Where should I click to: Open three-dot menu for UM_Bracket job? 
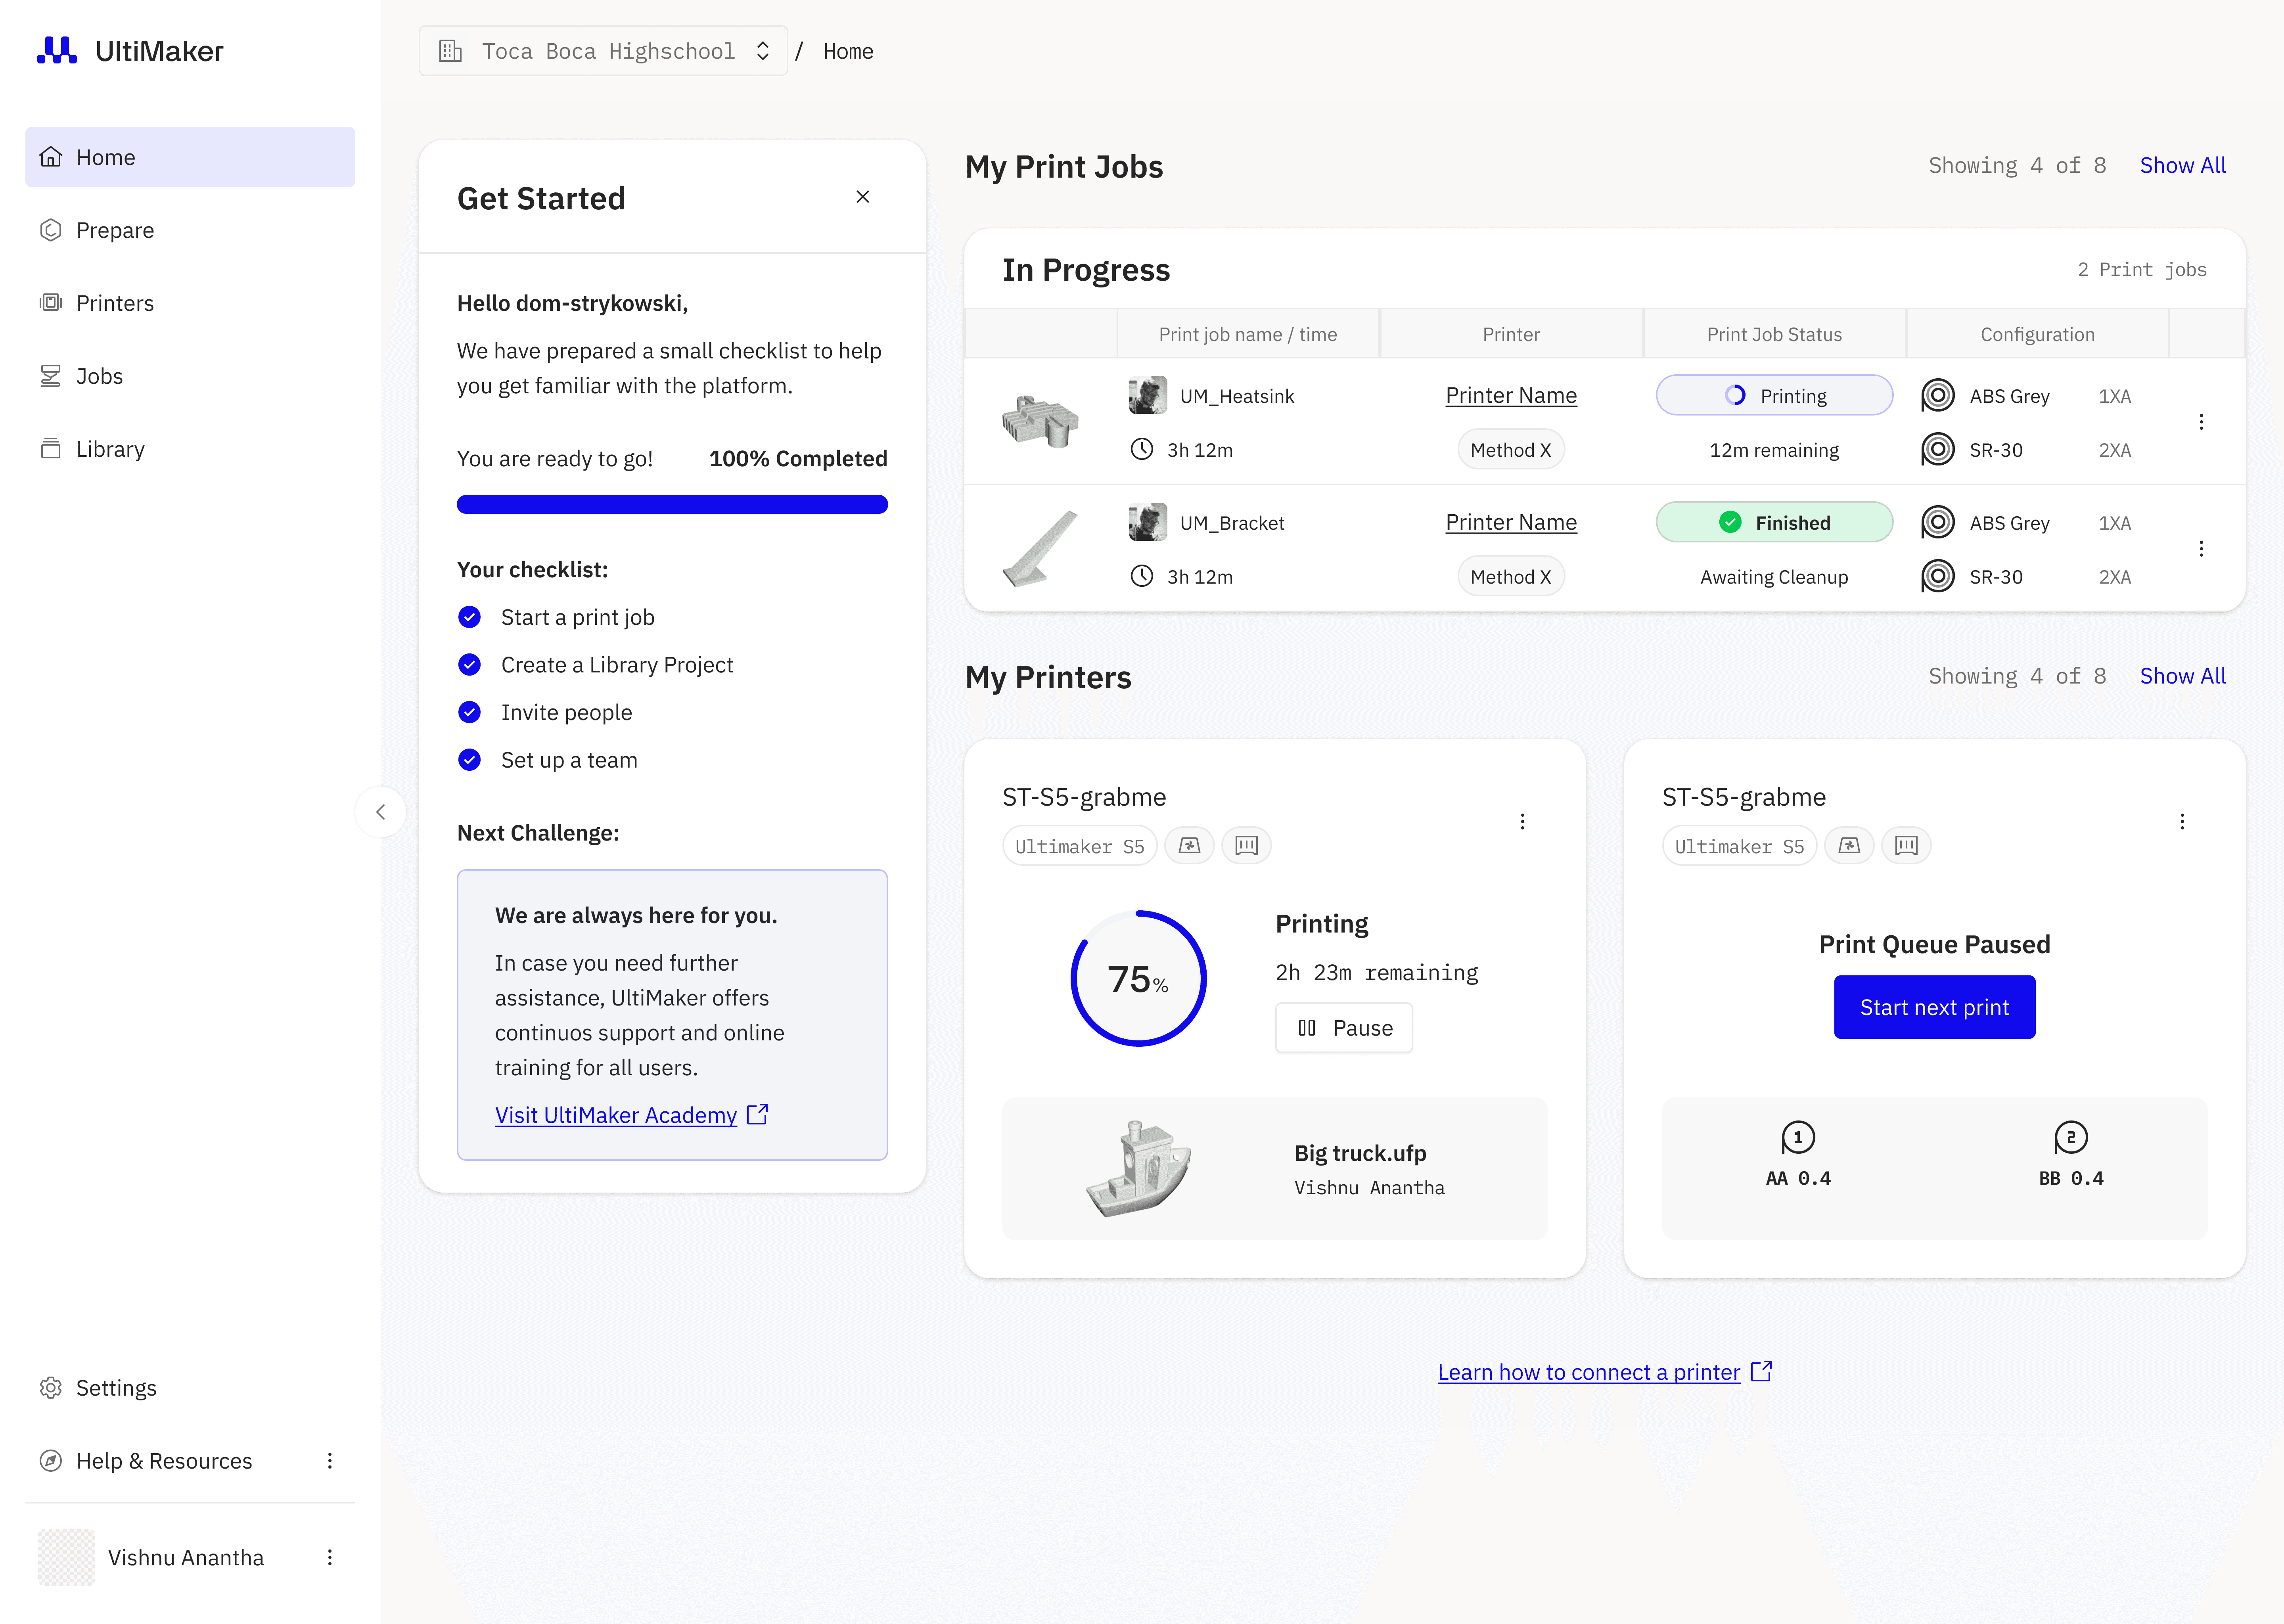(x=2201, y=549)
